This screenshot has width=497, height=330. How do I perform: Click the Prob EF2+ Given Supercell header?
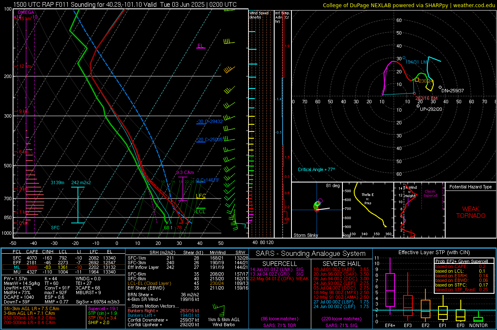coord(462,261)
